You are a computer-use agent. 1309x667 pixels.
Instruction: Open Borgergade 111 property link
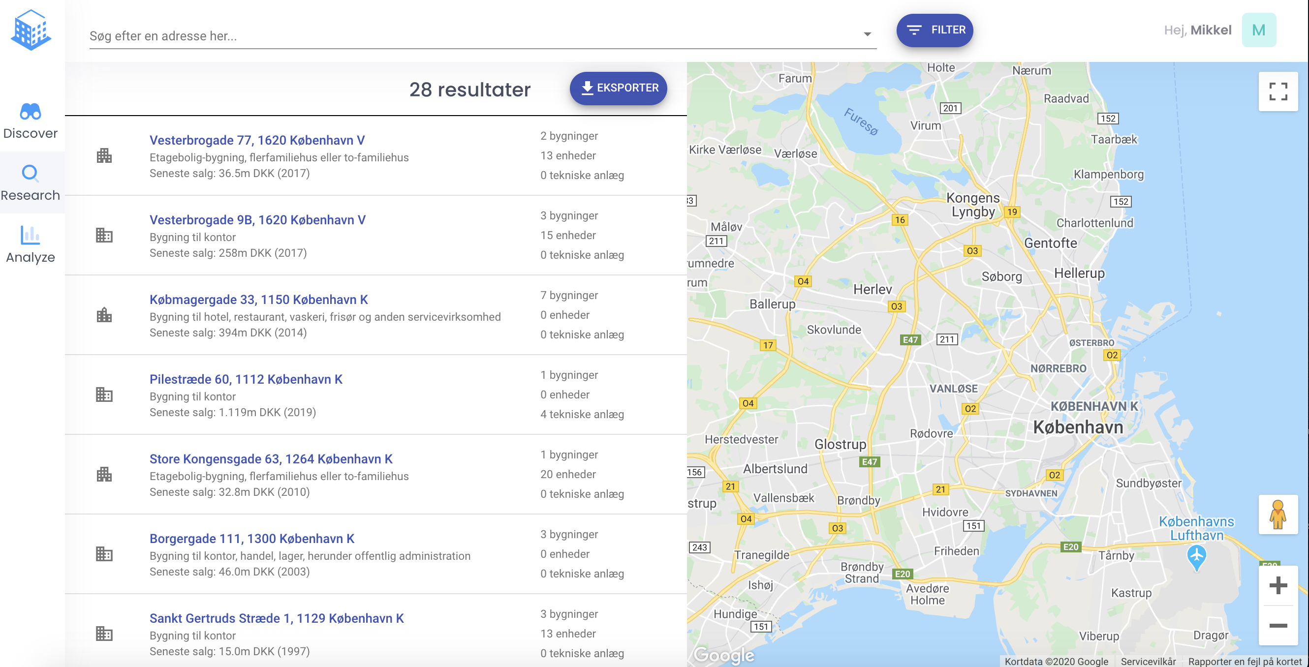tap(252, 538)
